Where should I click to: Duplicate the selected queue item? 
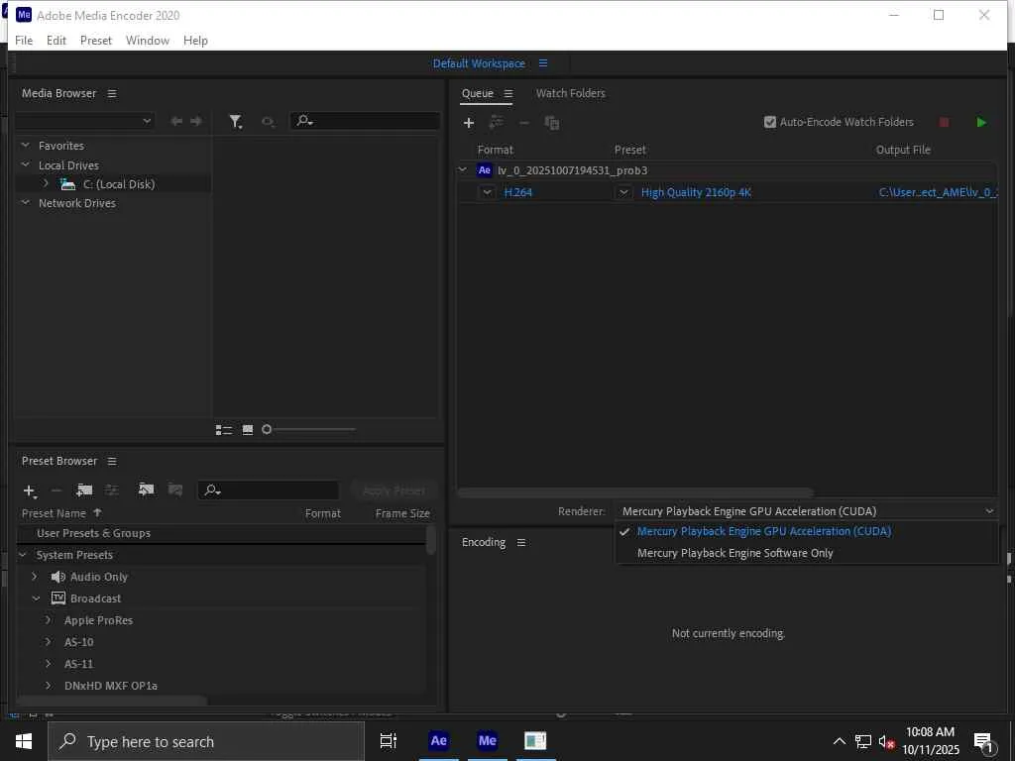(551, 122)
